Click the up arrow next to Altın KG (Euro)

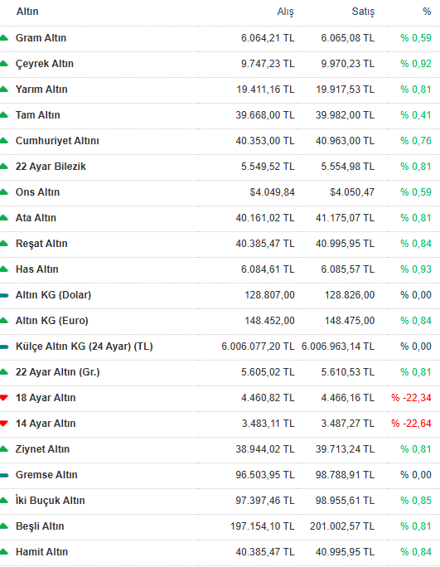pyautogui.click(x=3, y=320)
